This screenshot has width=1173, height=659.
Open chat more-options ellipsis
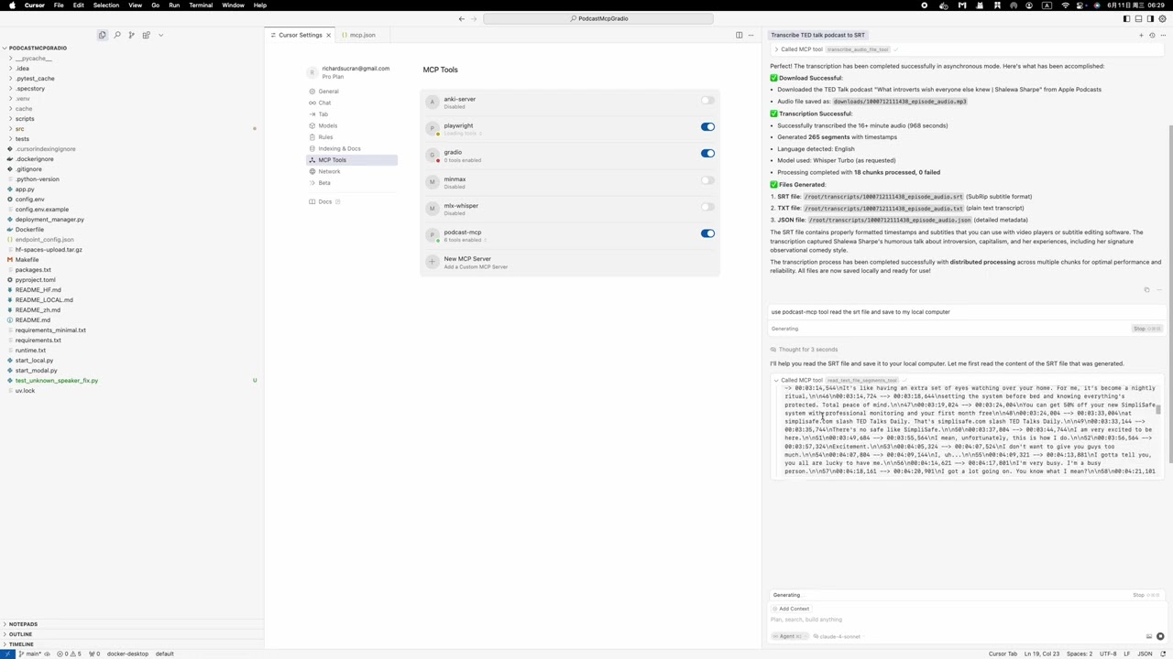tap(1161, 35)
